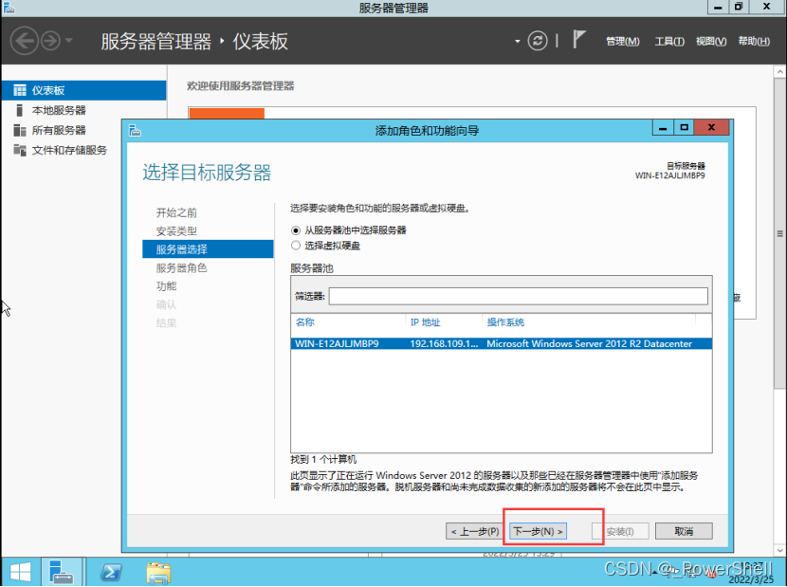The width and height of the screenshot is (787, 587).
Task: Sort by 名称 column header
Action: (x=305, y=322)
